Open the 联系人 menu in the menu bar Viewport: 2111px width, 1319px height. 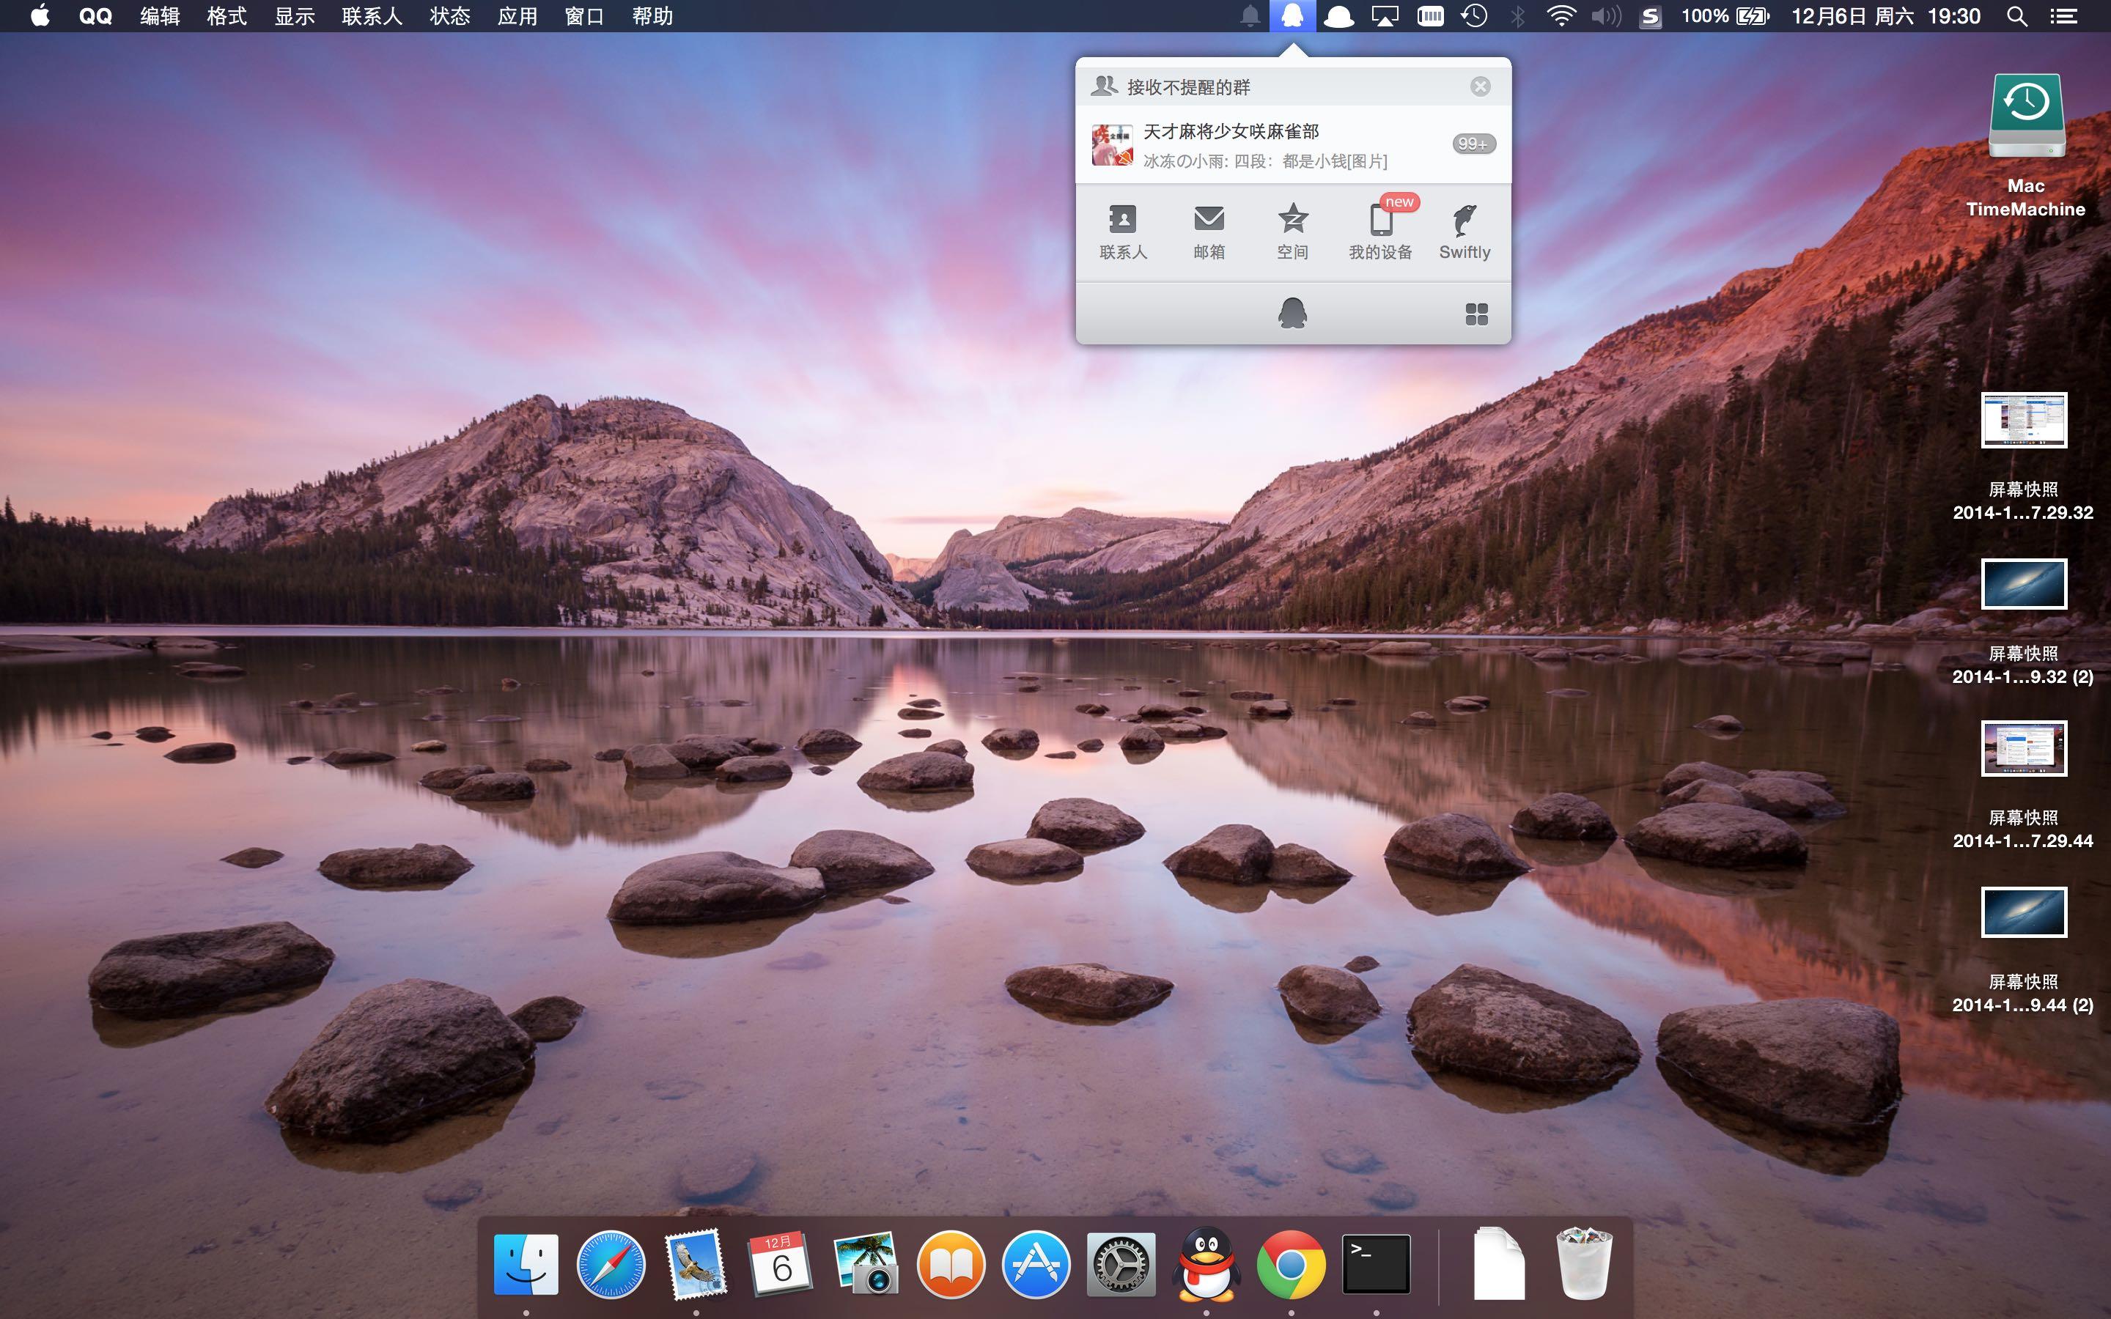[372, 15]
